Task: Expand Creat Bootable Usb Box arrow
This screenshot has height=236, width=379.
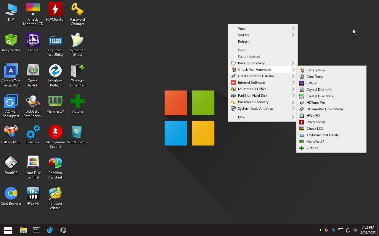Action: [x=293, y=76]
